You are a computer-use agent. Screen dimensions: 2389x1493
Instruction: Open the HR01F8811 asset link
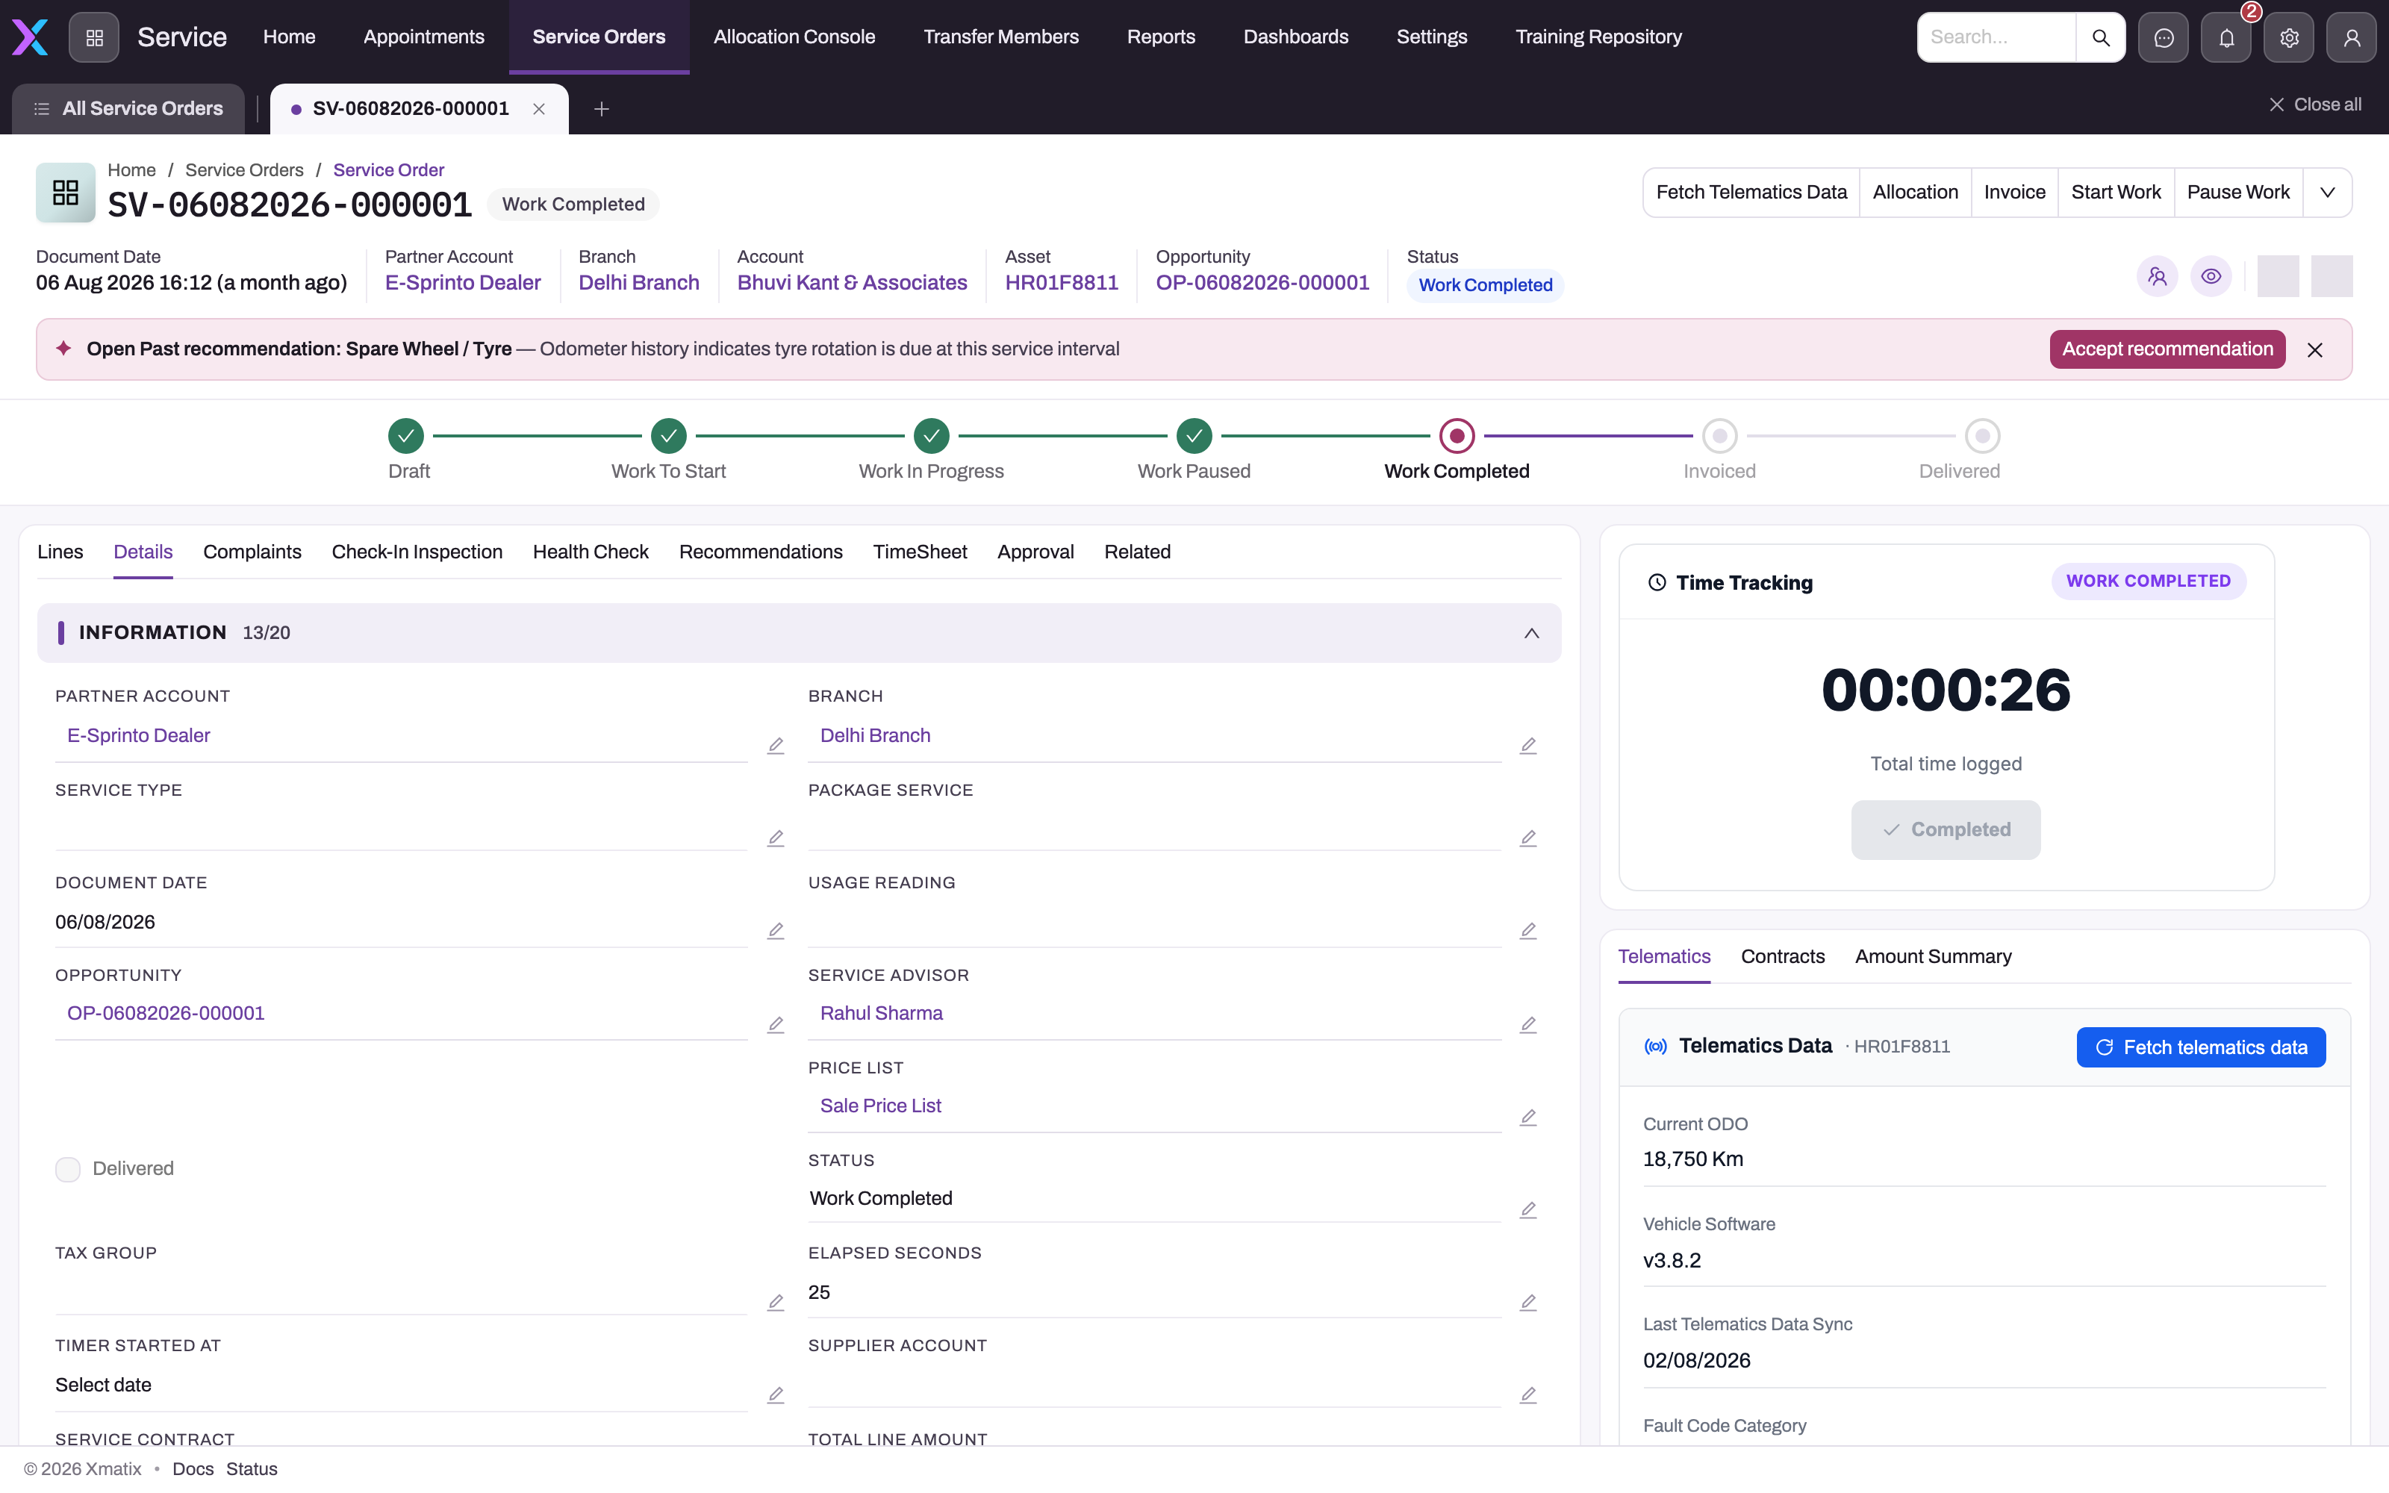[x=1061, y=284]
